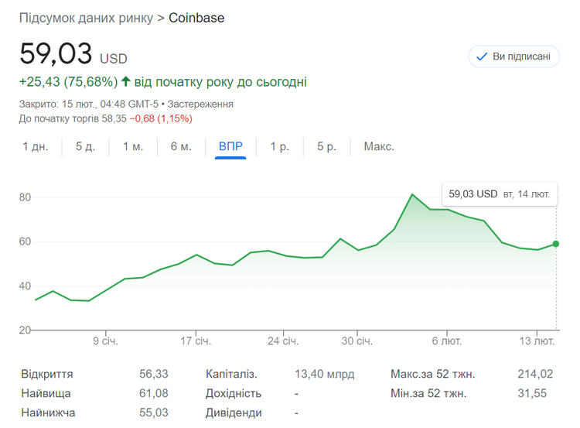580x428 pixels.
Task: Click the y-axis label '20'
Action: [x=25, y=330]
